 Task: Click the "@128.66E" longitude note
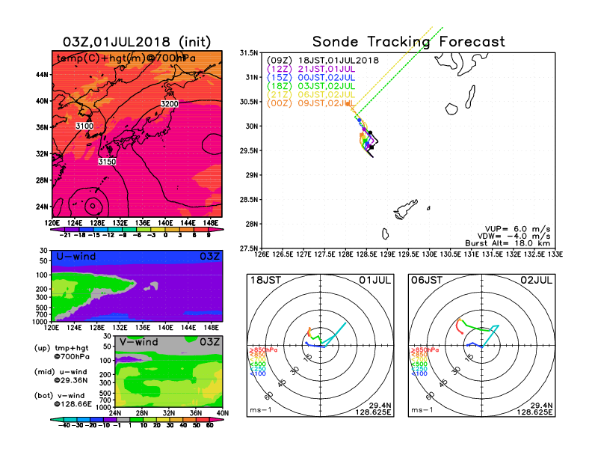coord(73,404)
